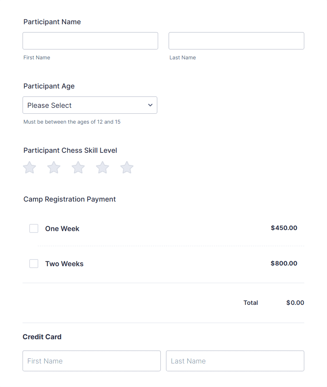The width and height of the screenshot is (327, 387).
Task: Click the Credit Card First Name field
Action: (91, 361)
